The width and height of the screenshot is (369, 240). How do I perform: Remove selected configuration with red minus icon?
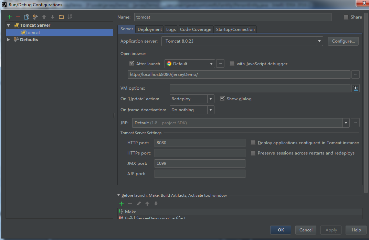[x=18, y=17]
